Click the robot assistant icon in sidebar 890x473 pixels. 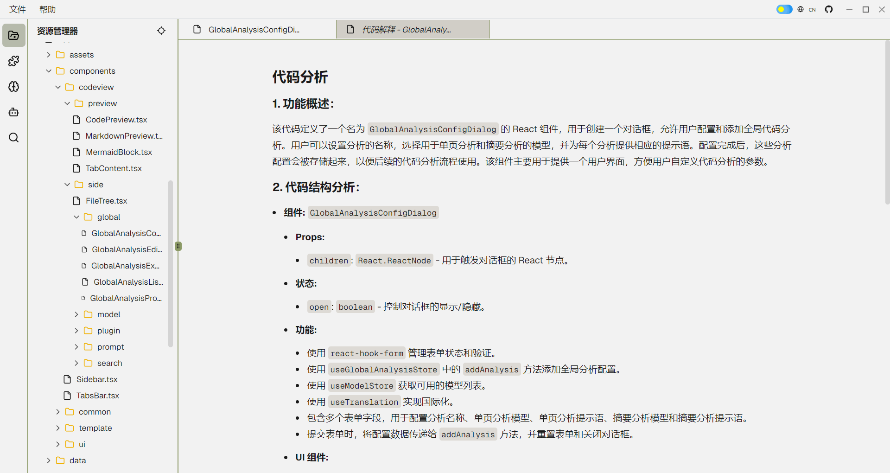tap(13, 112)
